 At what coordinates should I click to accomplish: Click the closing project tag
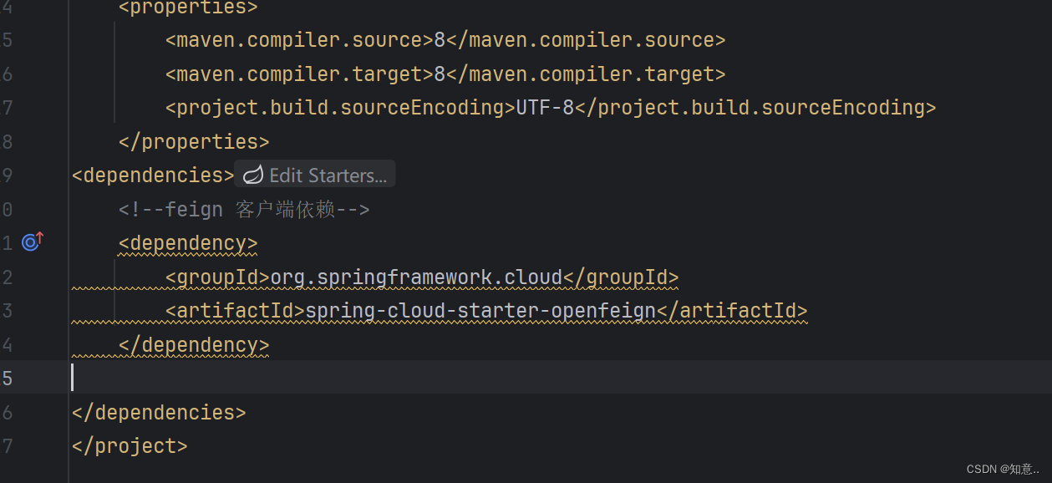(130, 445)
